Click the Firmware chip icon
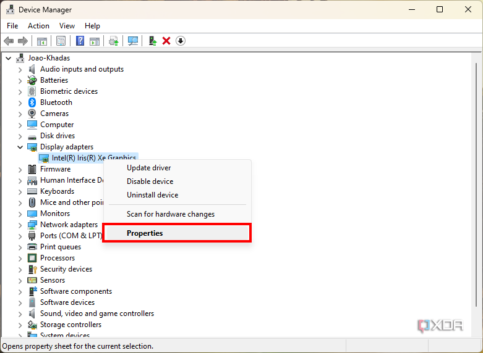The height and width of the screenshot is (353, 483). tap(32, 169)
